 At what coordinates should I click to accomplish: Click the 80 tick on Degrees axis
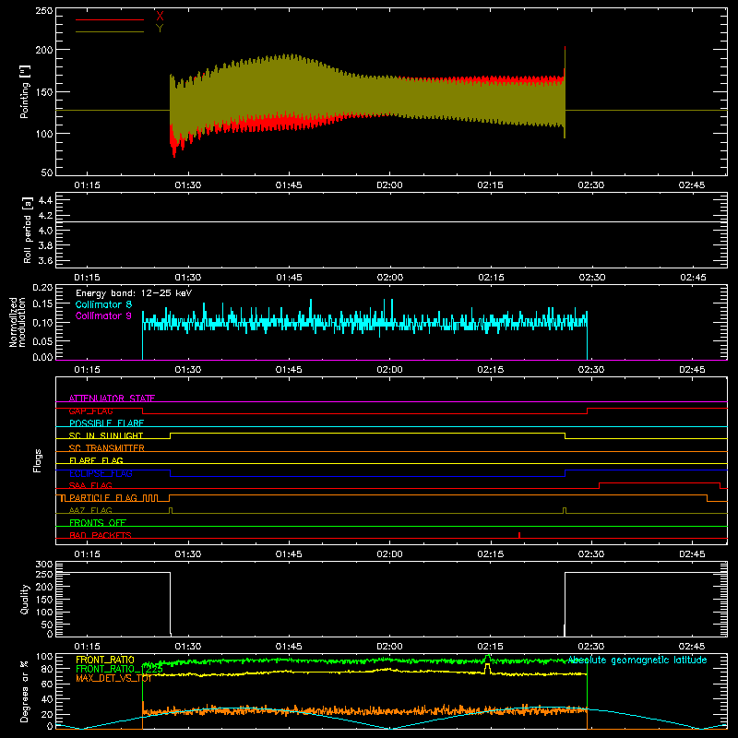(48, 669)
